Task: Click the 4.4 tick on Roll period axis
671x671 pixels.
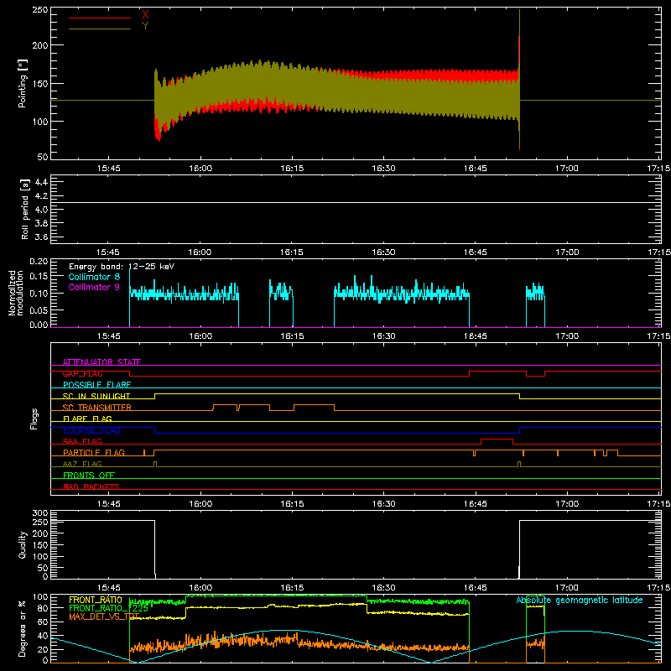Action: (x=41, y=182)
